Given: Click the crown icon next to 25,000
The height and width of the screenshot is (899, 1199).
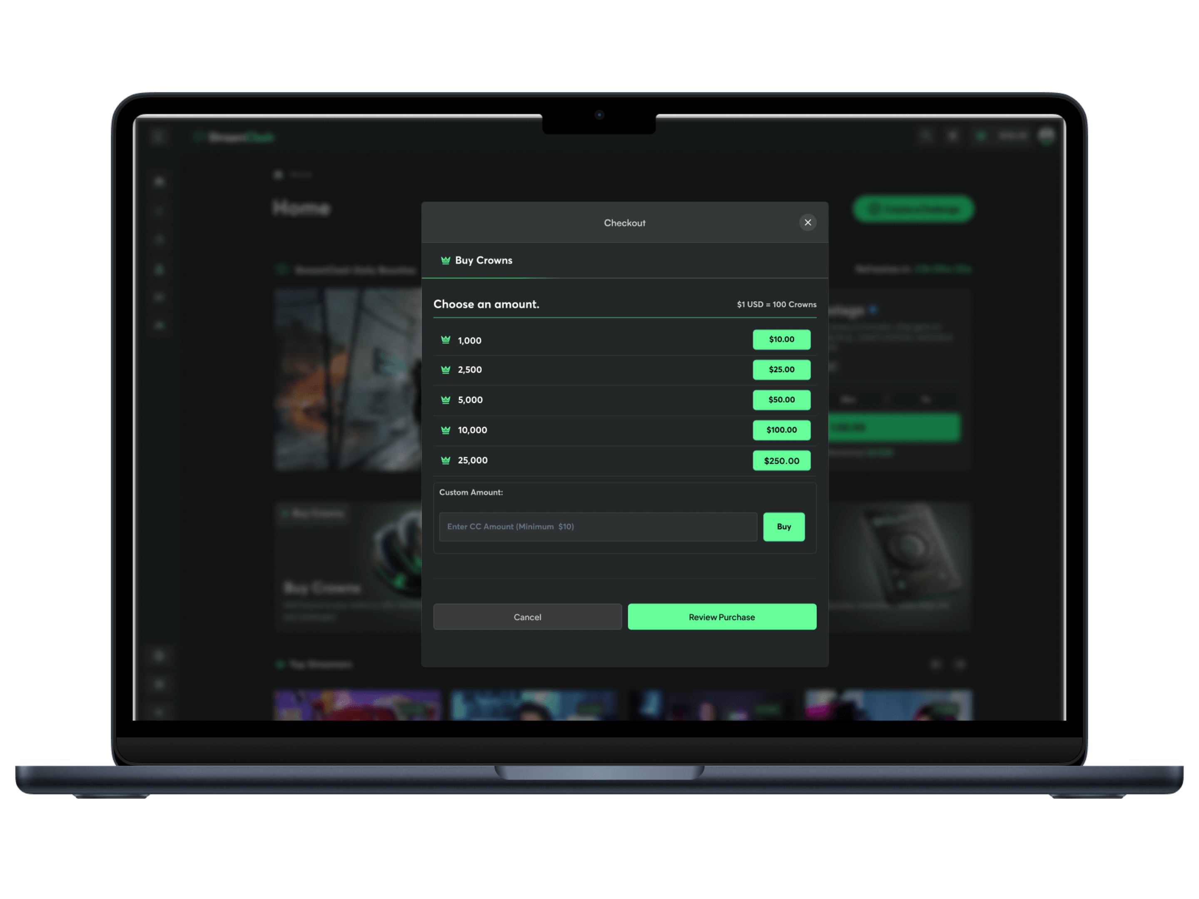Looking at the screenshot, I should pos(445,461).
